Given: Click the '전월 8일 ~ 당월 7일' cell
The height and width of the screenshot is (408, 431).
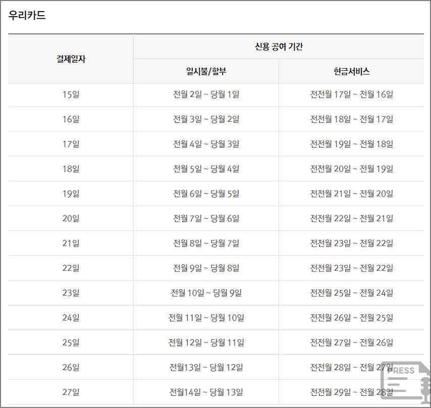Looking at the screenshot, I should click(x=206, y=243).
